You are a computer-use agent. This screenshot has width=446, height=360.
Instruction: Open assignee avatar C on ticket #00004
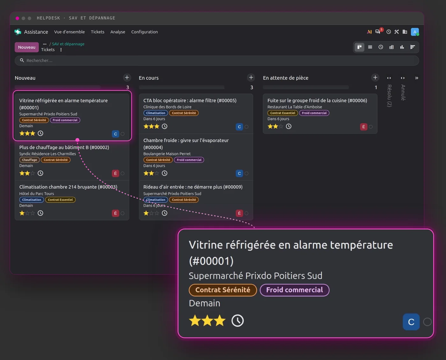pos(239,173)
